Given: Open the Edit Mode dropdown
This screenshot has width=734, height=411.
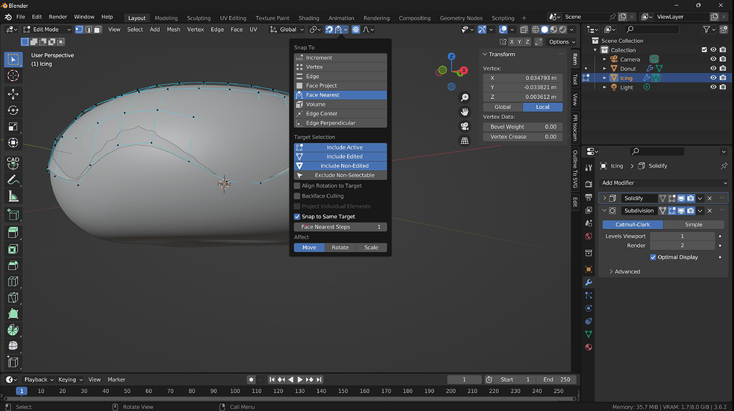Looking at the screenshot, I should (x=47, y=29).
